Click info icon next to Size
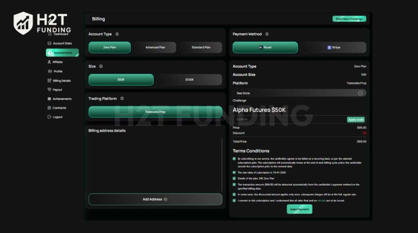418x233 pixels. (x=101, y=66)
